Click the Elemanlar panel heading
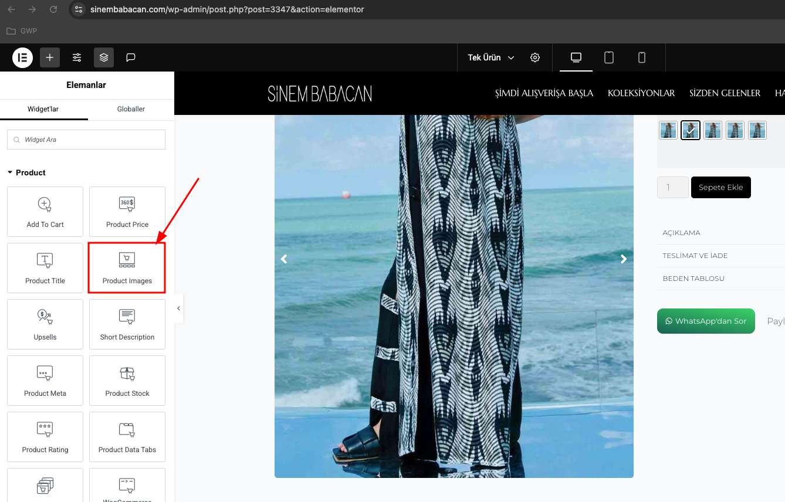Screen dimensions: 785x502 click(86, 85)
